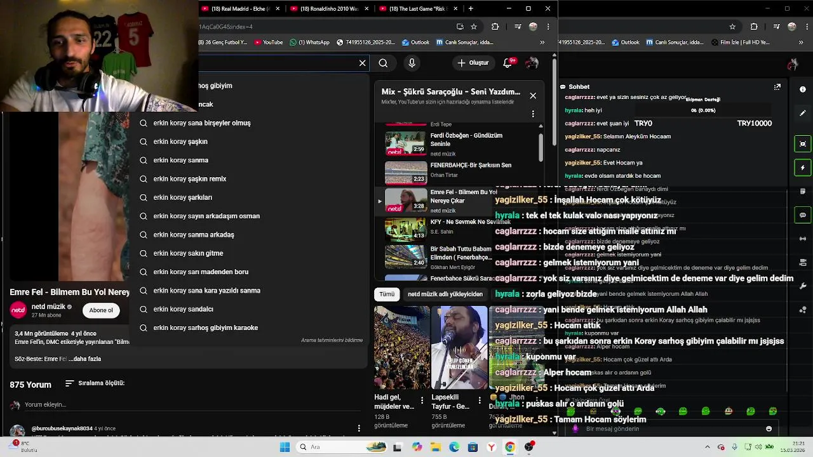Clear the YouTube search box with the X
Screen dimensions: 813x457
363,63
